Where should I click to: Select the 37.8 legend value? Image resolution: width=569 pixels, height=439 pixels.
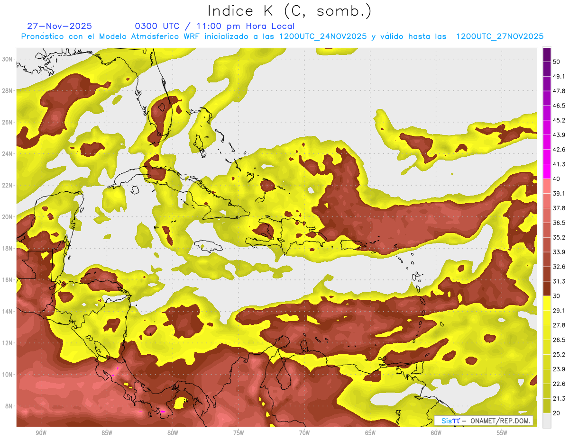(559, 208)
